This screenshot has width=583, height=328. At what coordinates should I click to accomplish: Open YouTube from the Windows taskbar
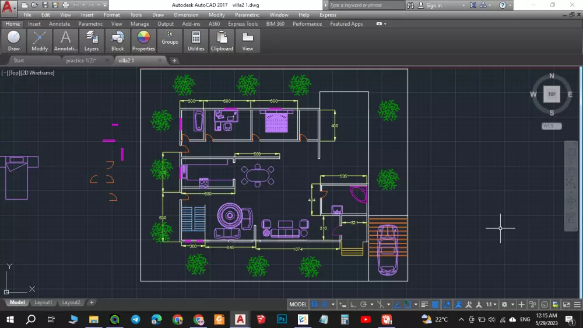(x=366, y=319)
